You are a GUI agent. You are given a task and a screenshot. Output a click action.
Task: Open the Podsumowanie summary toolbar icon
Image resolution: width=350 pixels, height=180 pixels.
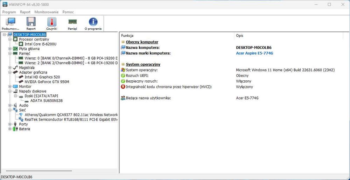[x=10, y=22]
